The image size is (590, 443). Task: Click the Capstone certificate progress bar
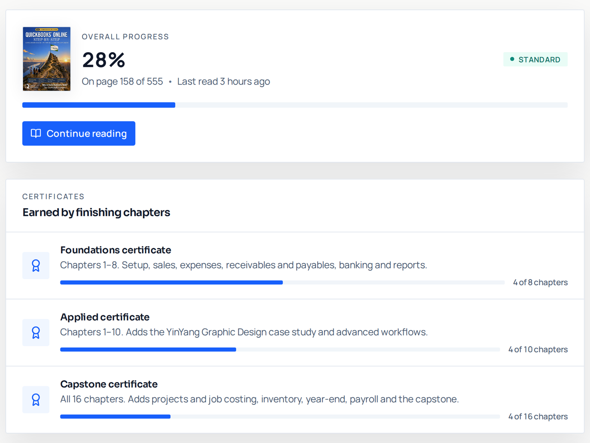click(280, 417)
